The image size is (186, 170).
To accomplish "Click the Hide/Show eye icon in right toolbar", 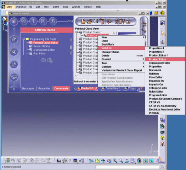I will [162, 132].
